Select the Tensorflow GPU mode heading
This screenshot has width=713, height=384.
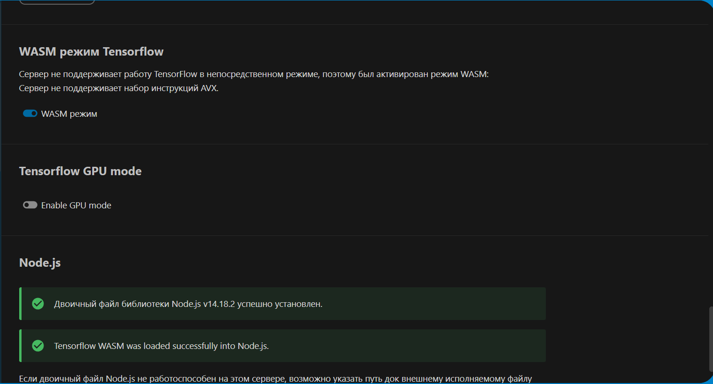pos(80,171)
